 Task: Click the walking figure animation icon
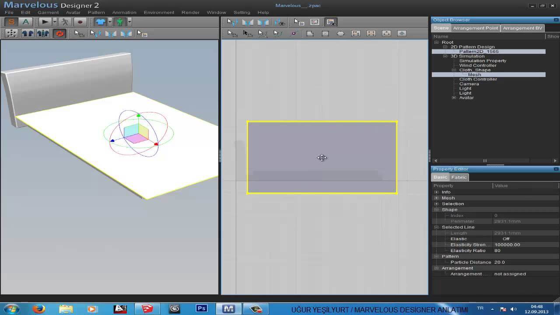[65, 22]
